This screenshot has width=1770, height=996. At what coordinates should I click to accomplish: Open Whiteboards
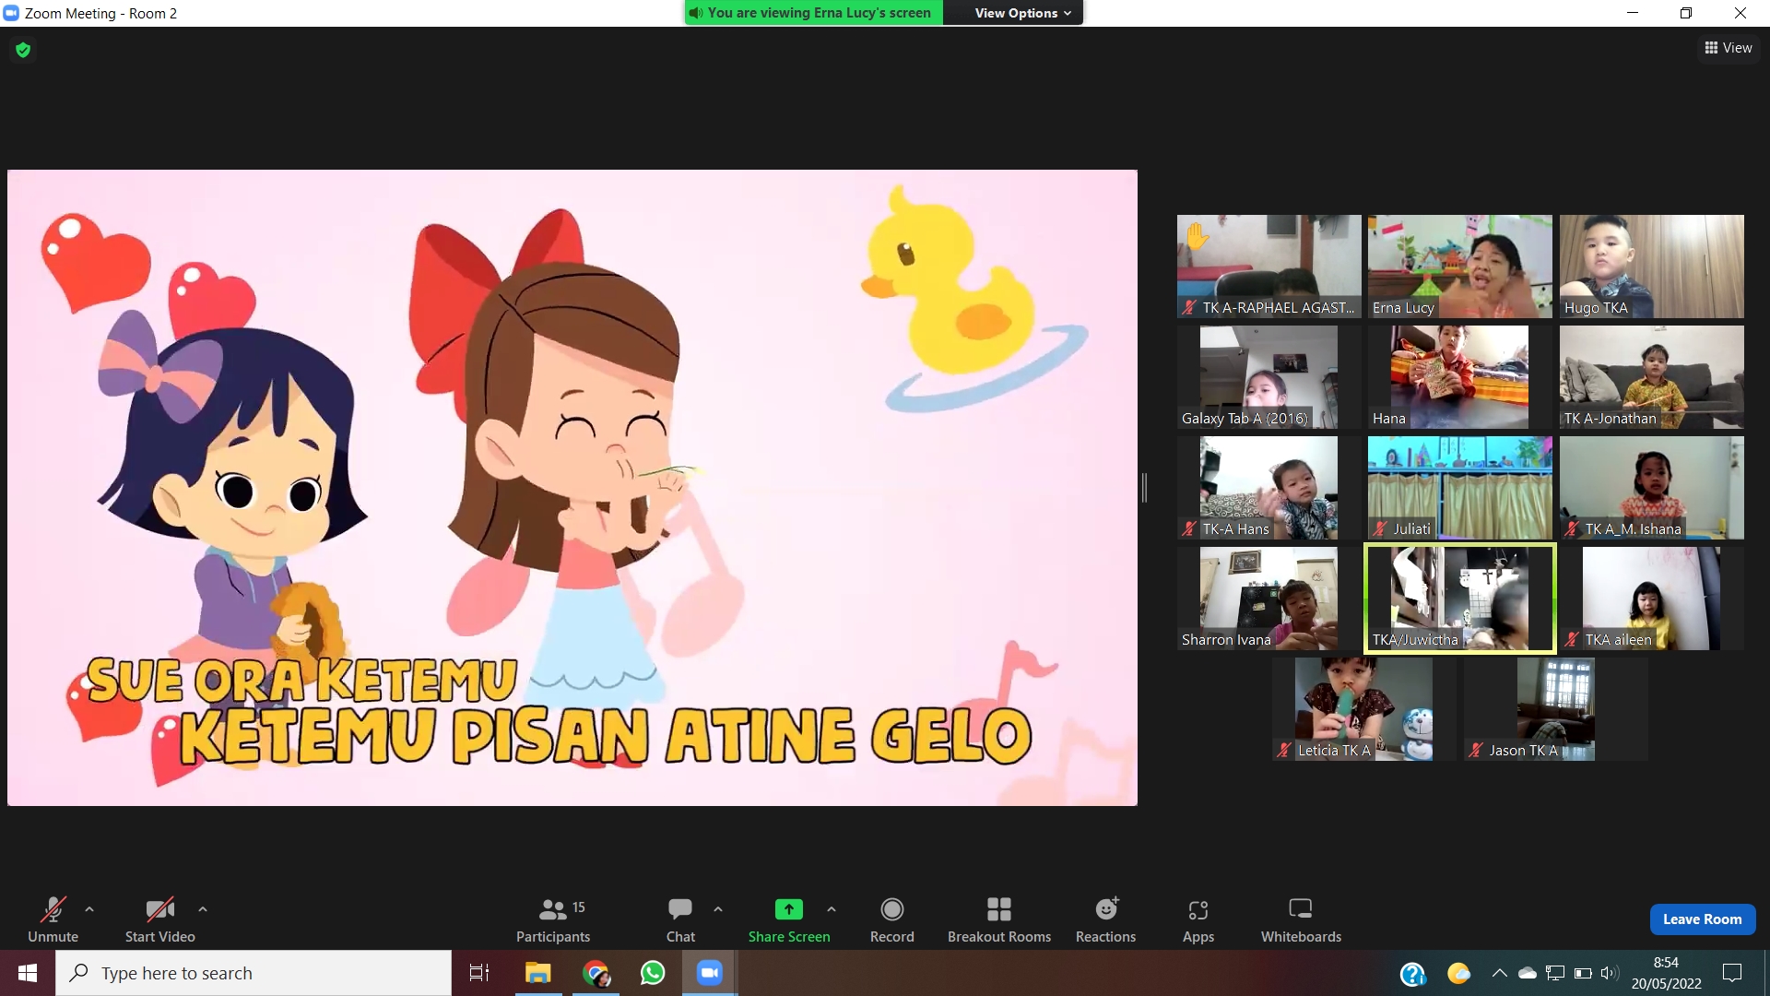pyautogui.click(x=1301, y=920)
